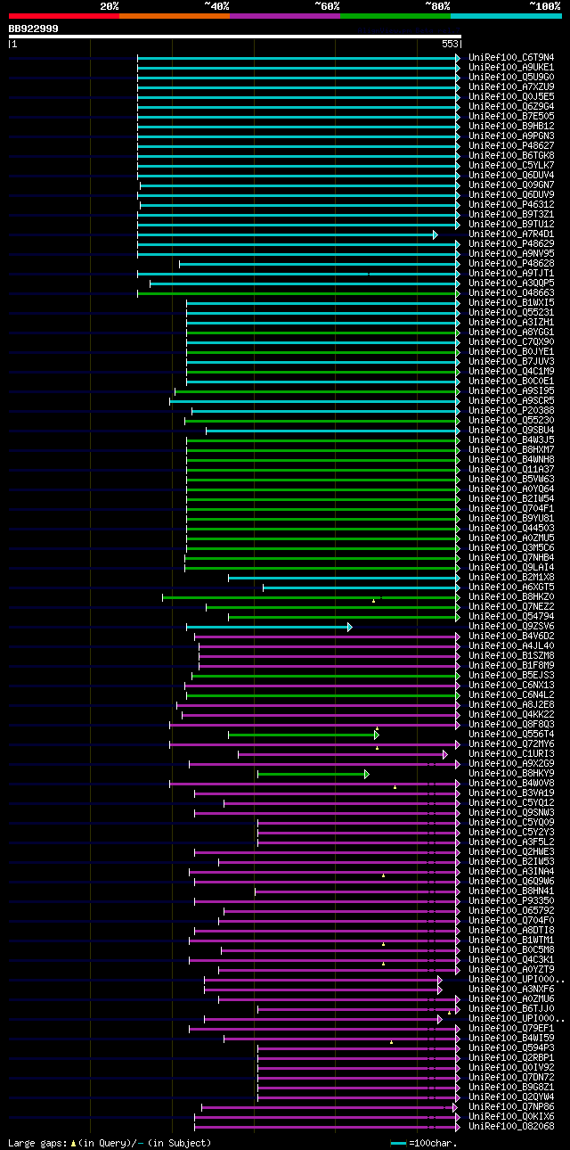The width and height of the screenshot is (570, 1150).
Task: Open hit UniRef100_P48627
Action: tap(511, 145)
